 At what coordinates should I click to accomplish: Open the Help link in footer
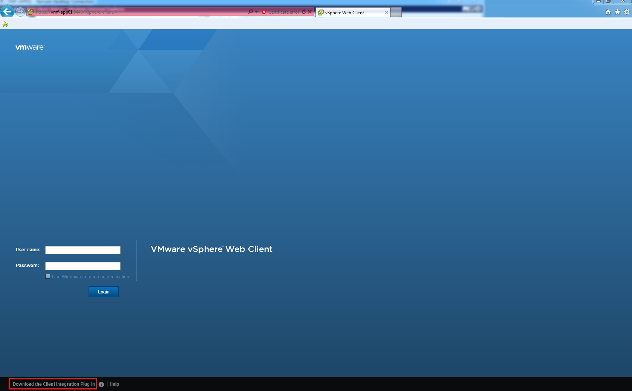pos(114,384)
